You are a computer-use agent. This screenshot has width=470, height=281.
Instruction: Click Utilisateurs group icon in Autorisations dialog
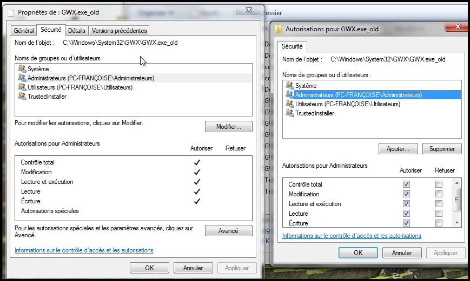(289, 104)
